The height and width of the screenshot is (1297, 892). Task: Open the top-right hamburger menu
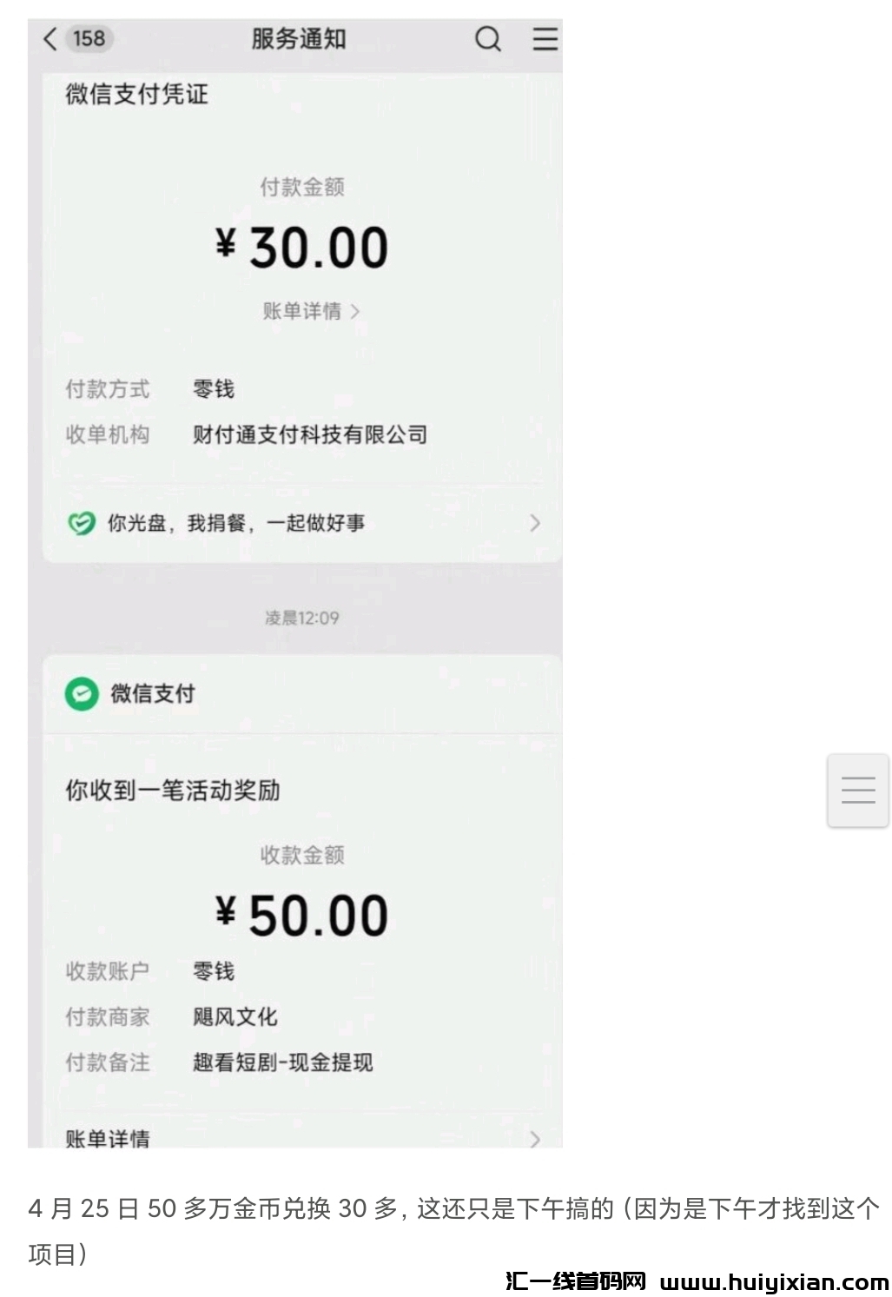[545, 39]
